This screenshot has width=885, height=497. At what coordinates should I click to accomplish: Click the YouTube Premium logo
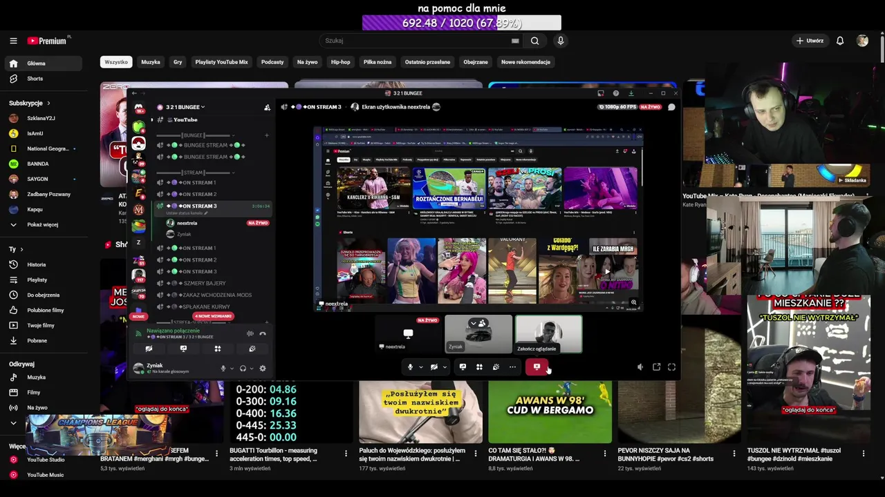coord(48,41)
